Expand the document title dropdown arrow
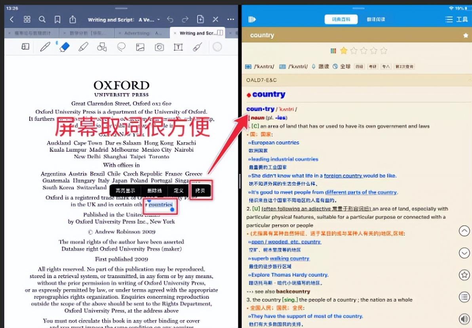Image resolution: width=472 pixels, height=328 pixels. point(159,20)
